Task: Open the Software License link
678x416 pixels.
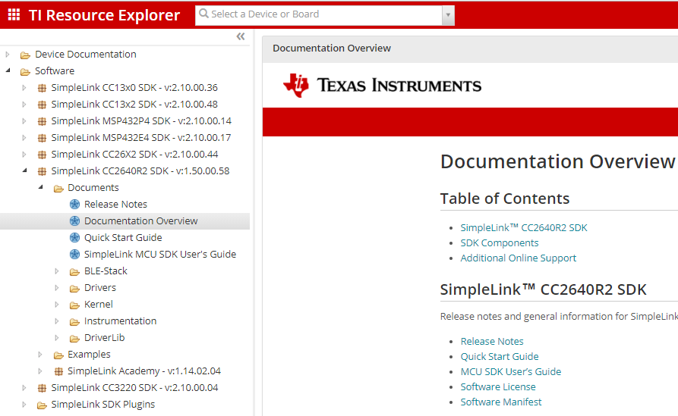Action: 497,387
